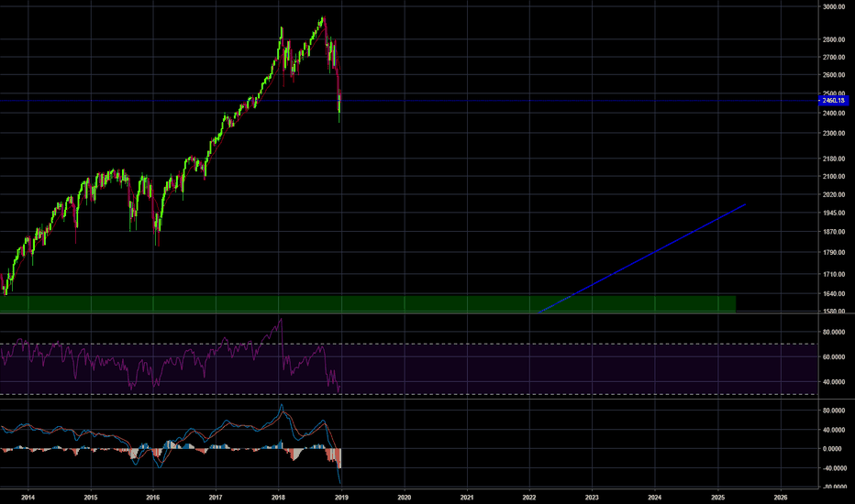Select the diagonal blue trend line
Image resolution: width=855 pixels, height=504 pixels.
pyautogui.click(x=642, y=258)
